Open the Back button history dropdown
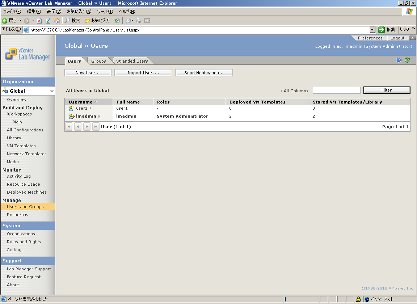Viewport: 417px width, 304px height. click(20, 21)
